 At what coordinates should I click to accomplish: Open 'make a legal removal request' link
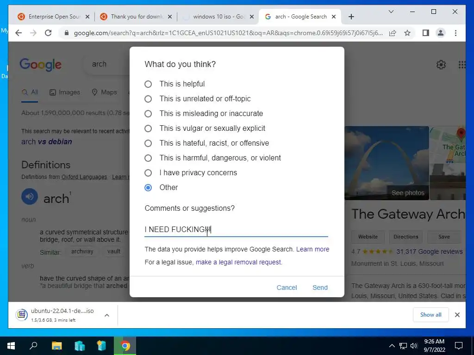tap(238, 263)
